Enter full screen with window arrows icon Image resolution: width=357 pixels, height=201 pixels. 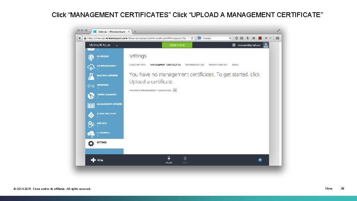tap(279, 30)
